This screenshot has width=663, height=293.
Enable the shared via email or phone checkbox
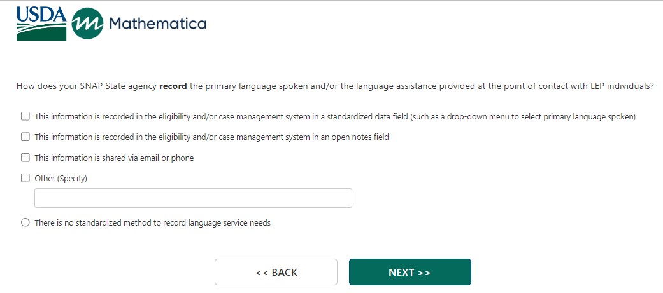[25, 158]
